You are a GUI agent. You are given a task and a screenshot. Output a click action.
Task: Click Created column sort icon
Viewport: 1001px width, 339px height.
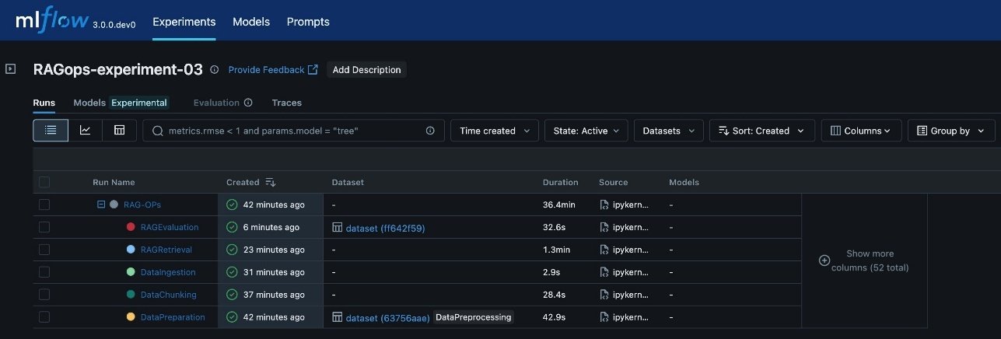[x=271, y=183]
